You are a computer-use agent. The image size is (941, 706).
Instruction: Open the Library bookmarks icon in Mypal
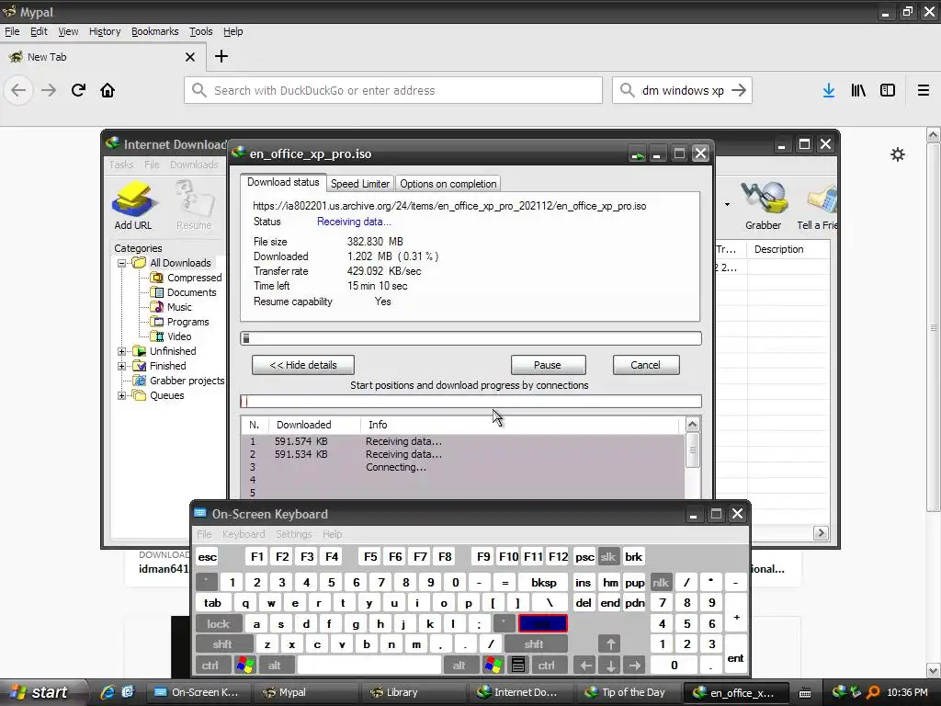(858, 91)
